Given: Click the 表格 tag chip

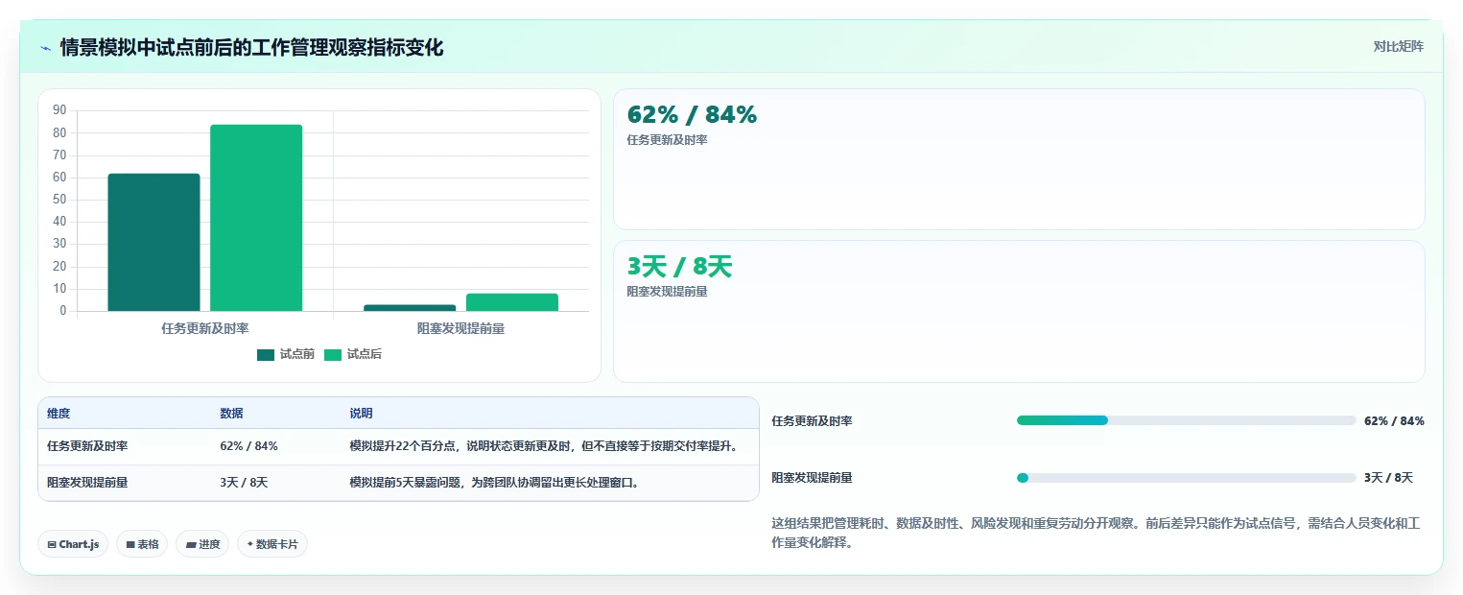Looking at the screenshot, I should pyautogui.click(x=142, y=544).
